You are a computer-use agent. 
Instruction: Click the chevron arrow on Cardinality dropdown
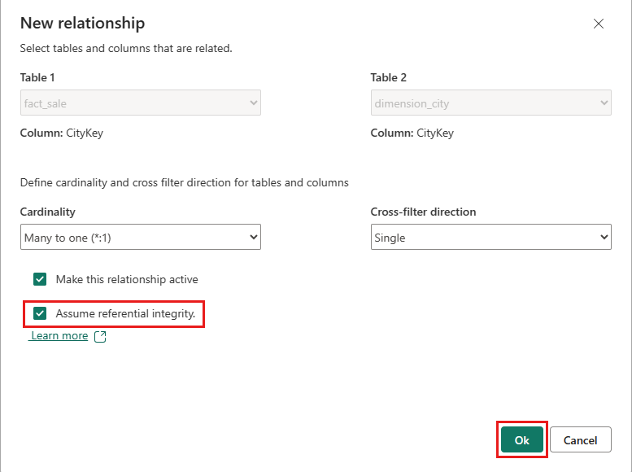tap(253, 238)
